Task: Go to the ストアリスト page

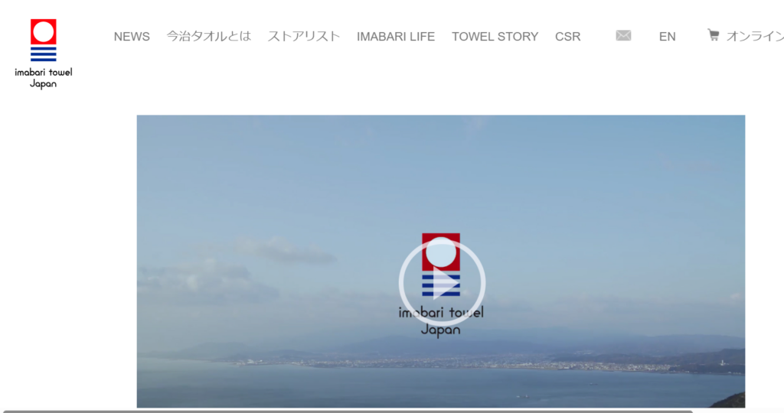Action: 303,36
